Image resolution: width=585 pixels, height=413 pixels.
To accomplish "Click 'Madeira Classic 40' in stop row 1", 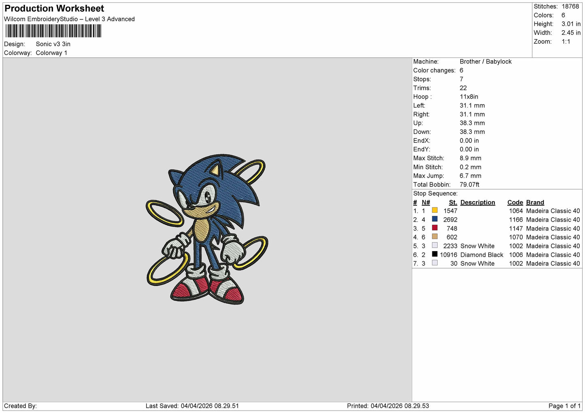I will pyautogui.click(x=553, y=211).
